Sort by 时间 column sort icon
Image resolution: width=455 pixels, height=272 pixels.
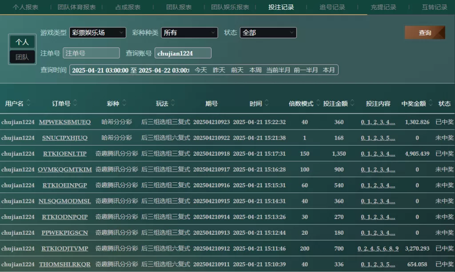tap(267, 103)
